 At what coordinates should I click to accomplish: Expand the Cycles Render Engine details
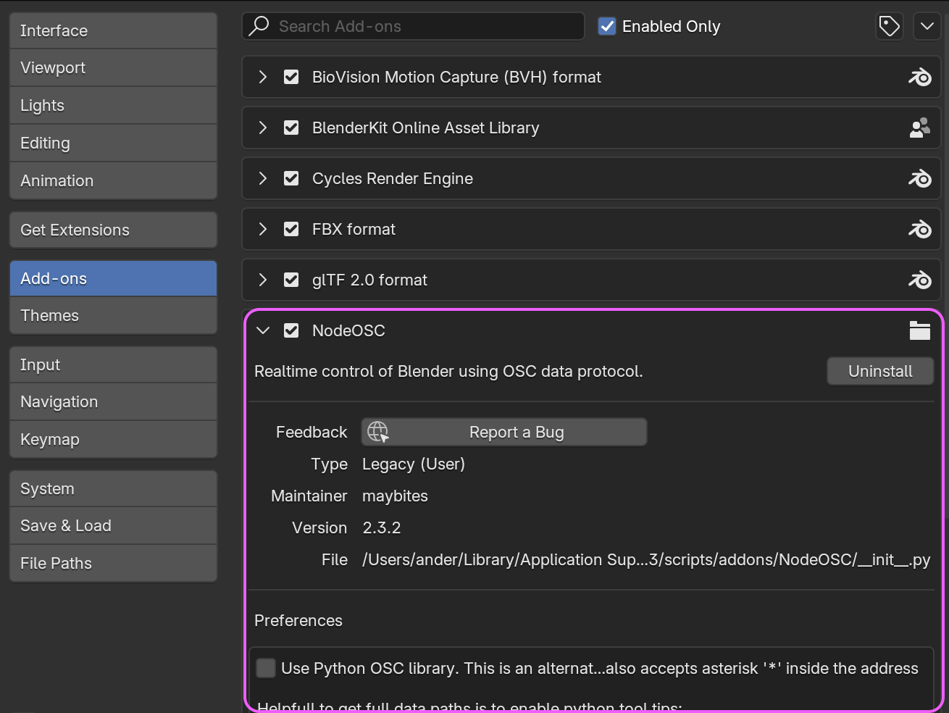click(263, 178)
